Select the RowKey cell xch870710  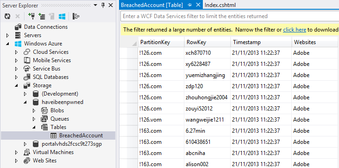pyautogui.click(x=207, y=53)
